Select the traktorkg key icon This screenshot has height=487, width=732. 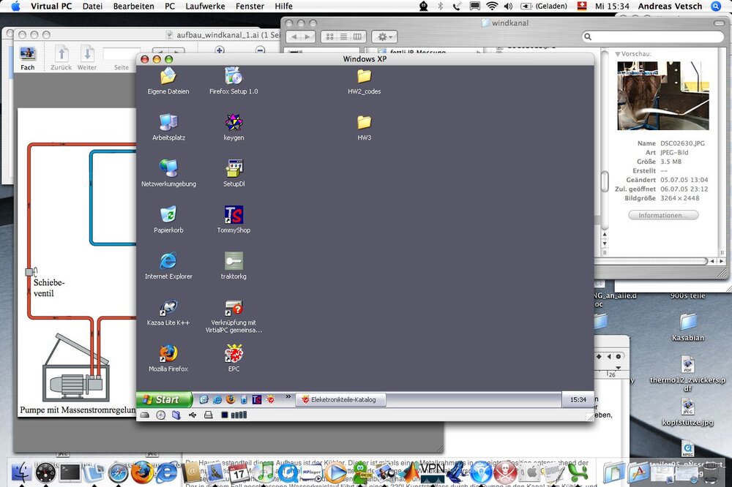[234, 265]
